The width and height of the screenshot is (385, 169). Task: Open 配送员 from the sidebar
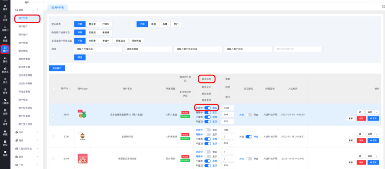pos(5,70)
